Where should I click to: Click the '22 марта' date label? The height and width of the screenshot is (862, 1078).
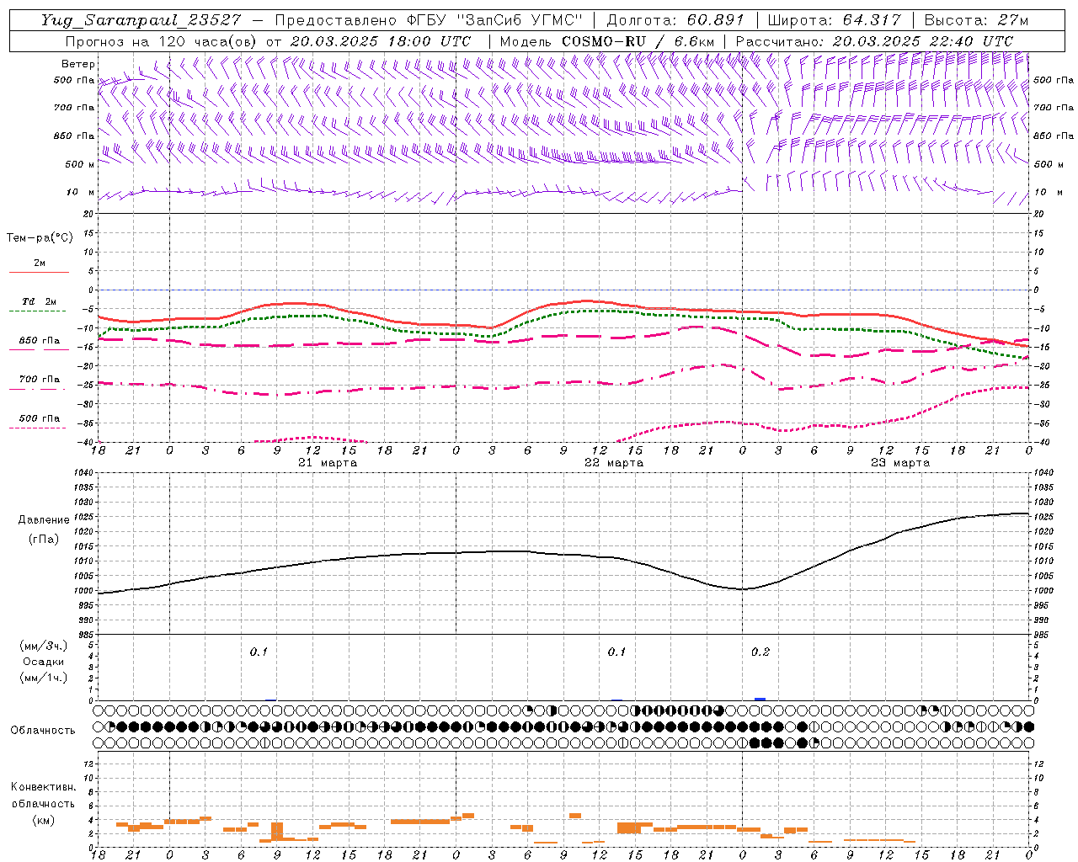615,463
